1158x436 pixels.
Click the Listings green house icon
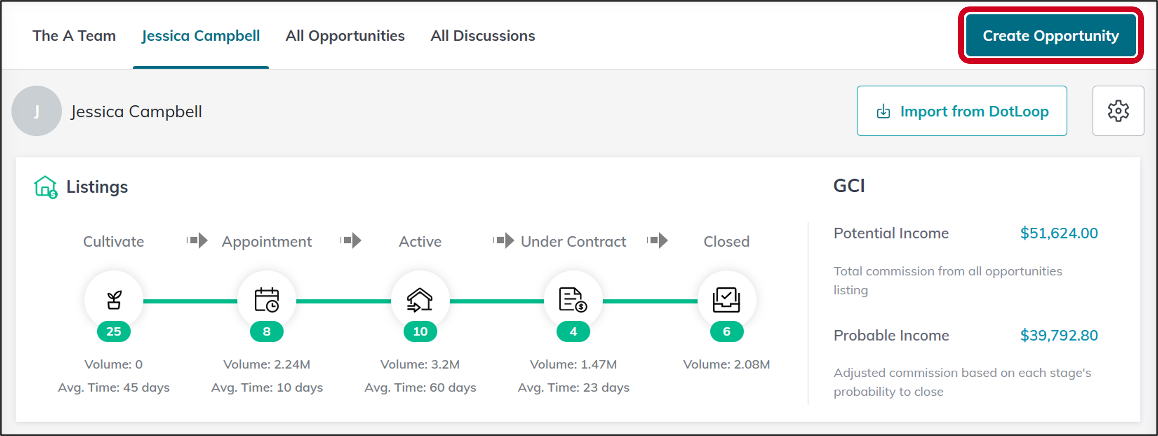[45, 187]
